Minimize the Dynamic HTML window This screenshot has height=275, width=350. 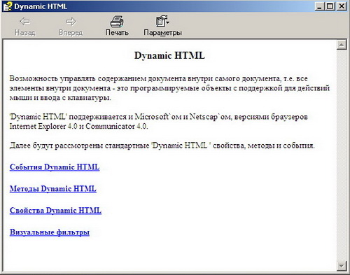(319, 6)
